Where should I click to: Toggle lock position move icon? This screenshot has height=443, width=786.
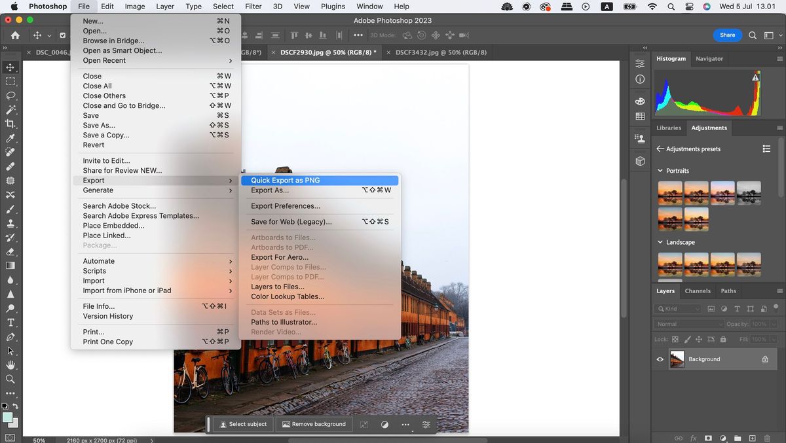pos(699,340)
